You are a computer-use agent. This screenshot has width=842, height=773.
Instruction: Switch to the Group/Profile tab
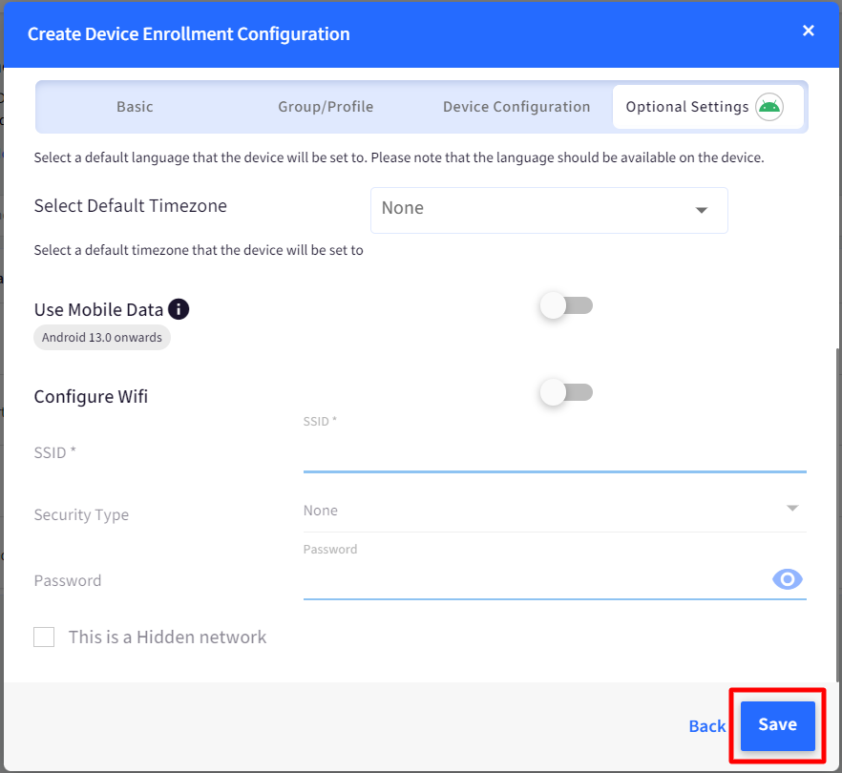coord(326,107)
